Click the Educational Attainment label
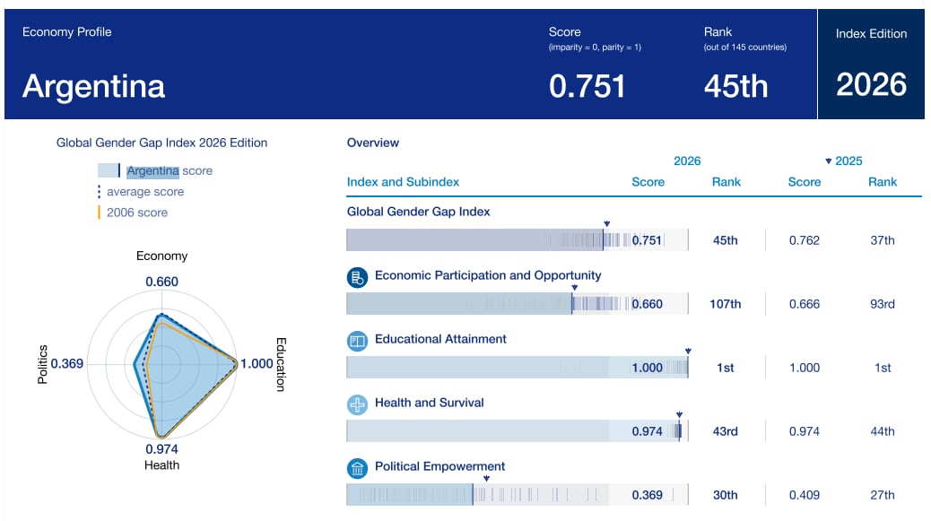The width and height of the screenshot is (931, 521). (440, 339)
